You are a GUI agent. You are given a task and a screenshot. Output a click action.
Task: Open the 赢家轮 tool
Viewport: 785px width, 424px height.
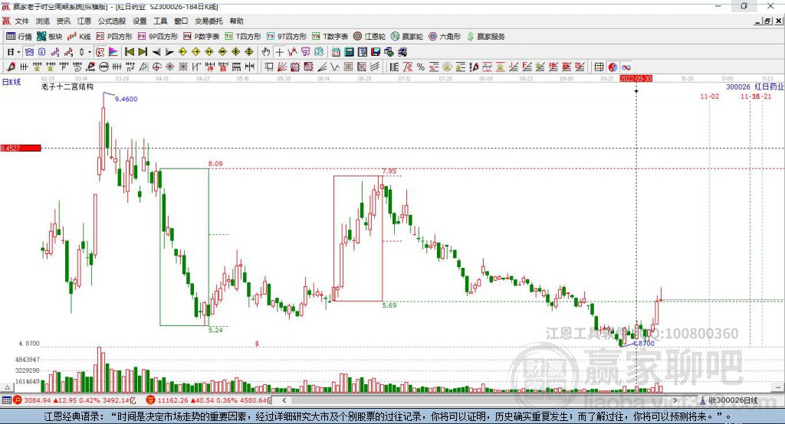[407, 37]
